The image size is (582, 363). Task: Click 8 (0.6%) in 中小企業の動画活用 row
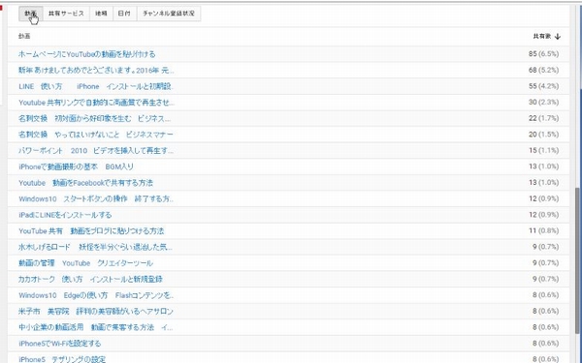point(545,327)
